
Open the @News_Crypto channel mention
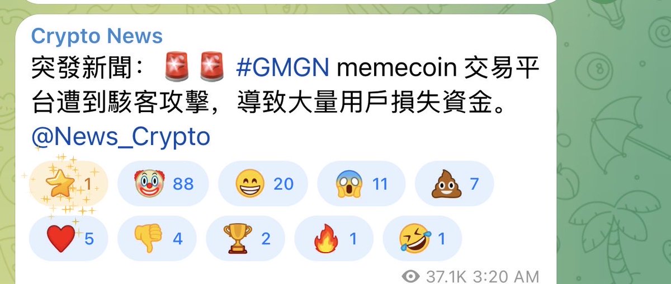[121, 136]
